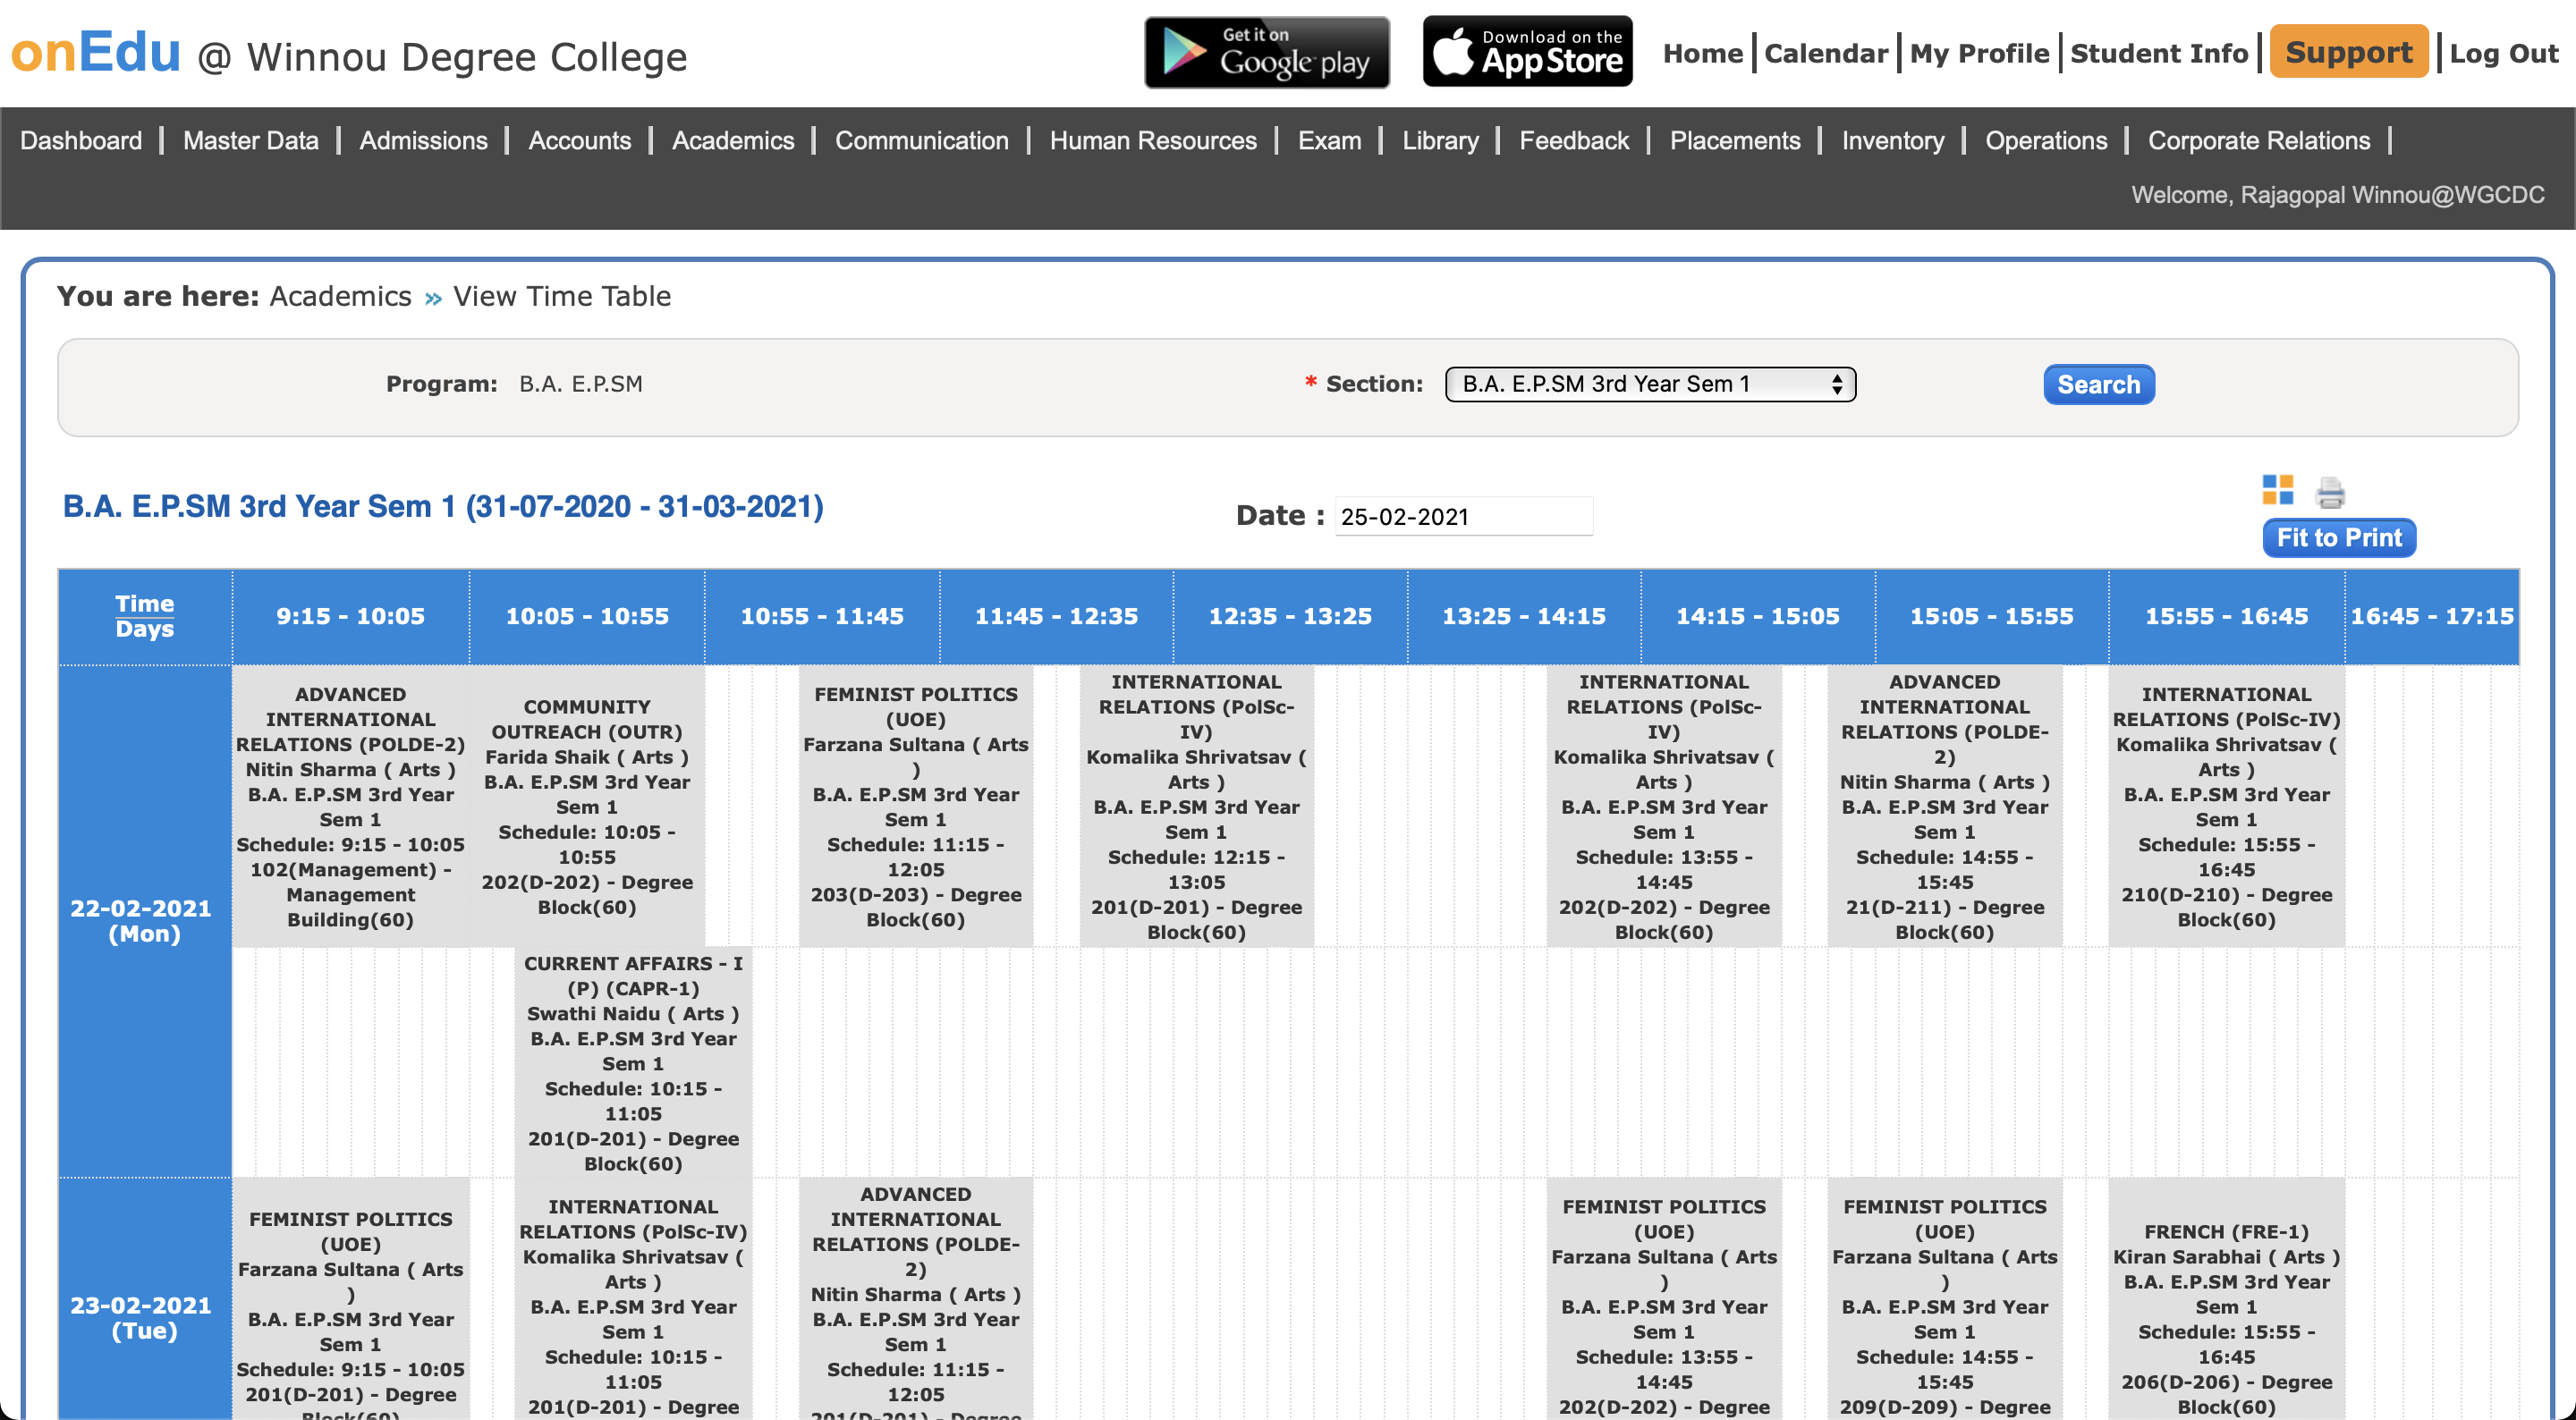Click Academics in the breadcrumb
The image size is (2576, 1420).
(340, 297)
